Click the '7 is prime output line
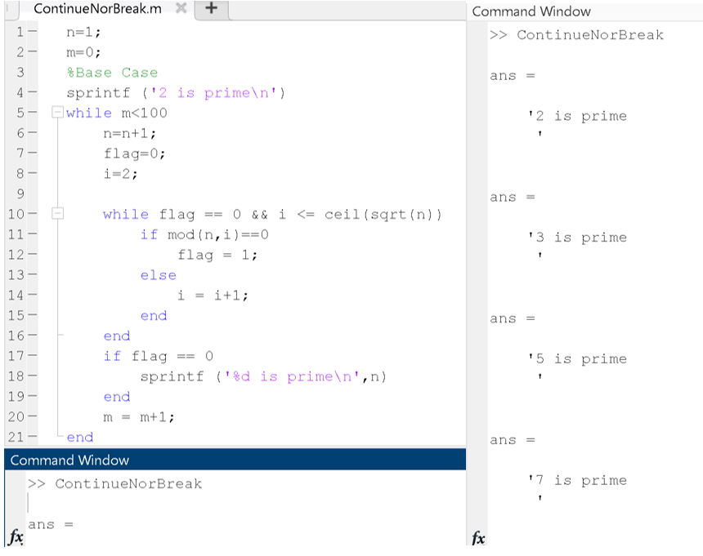The height and width of the screenshot is (556, 703). 578,480
